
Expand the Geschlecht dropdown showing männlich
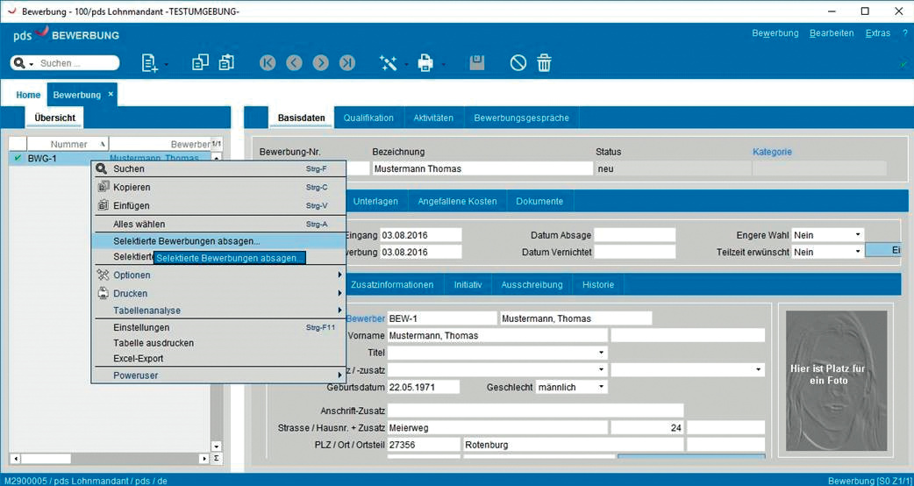(601, 387)
